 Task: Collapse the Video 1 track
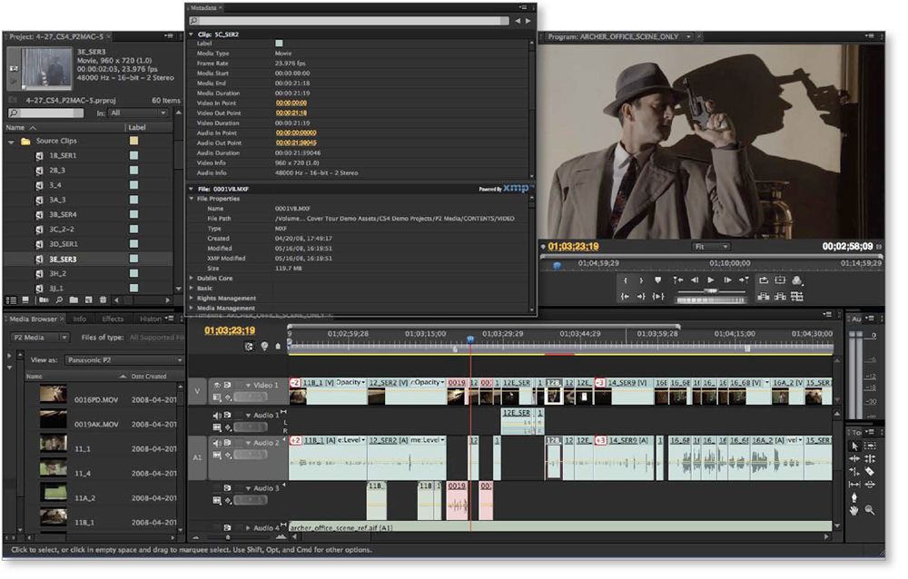pos(249,385)
